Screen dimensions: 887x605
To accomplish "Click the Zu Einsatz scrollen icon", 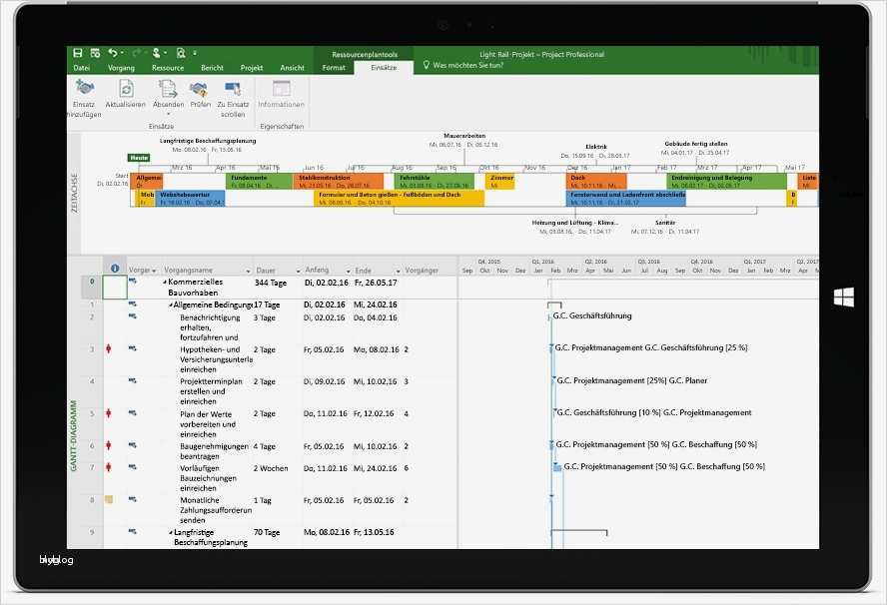I will point(233,88).
